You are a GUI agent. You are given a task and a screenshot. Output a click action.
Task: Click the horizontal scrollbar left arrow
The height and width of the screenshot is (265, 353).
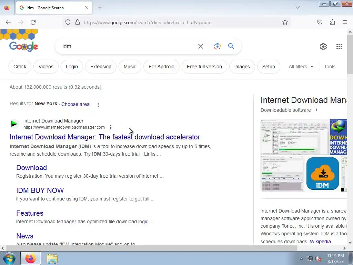point(2,248)
